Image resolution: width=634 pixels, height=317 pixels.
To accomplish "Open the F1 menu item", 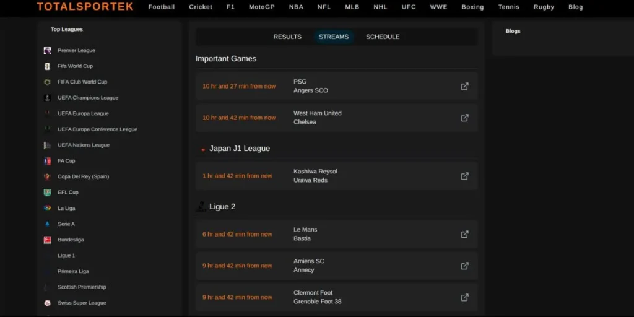I will point(230,7).
